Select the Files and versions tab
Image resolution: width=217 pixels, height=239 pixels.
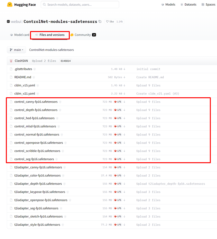tap(50, 35)
